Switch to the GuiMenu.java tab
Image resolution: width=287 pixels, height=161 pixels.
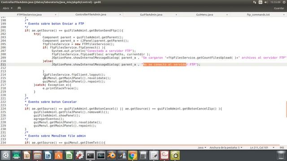point(204,15)
